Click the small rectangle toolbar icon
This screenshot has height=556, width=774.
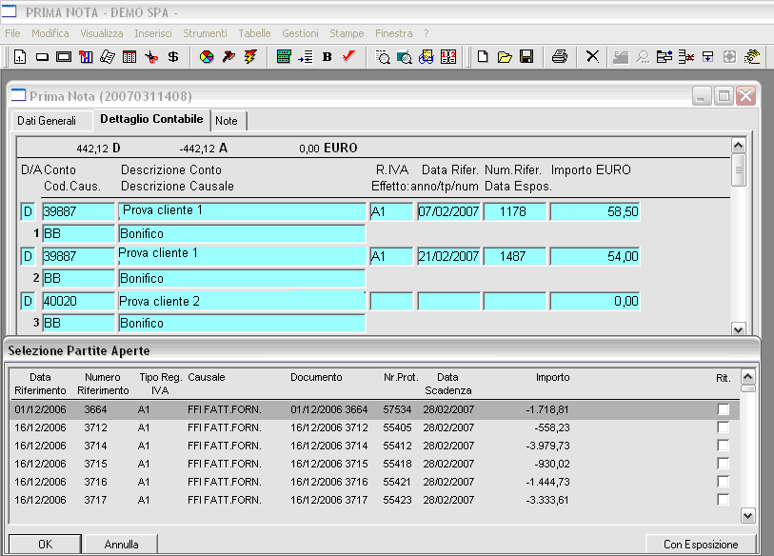point(42,57)
